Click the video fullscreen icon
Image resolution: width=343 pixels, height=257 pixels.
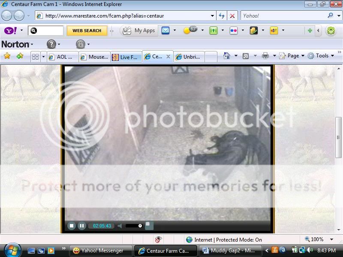tap(149, 226)
